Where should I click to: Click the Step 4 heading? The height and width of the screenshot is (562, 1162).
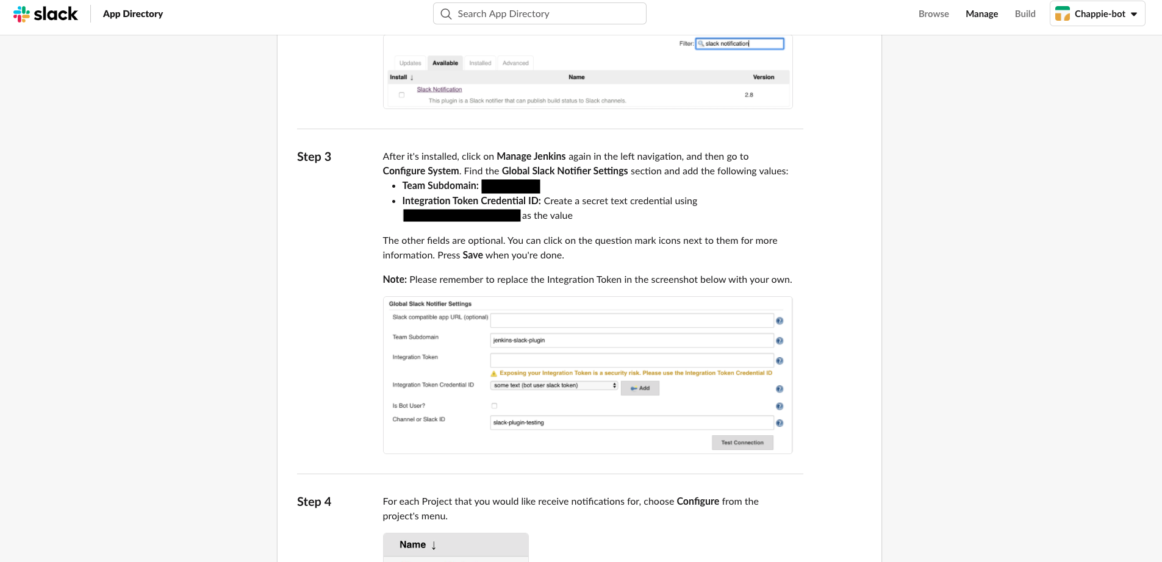click(314, 502)
